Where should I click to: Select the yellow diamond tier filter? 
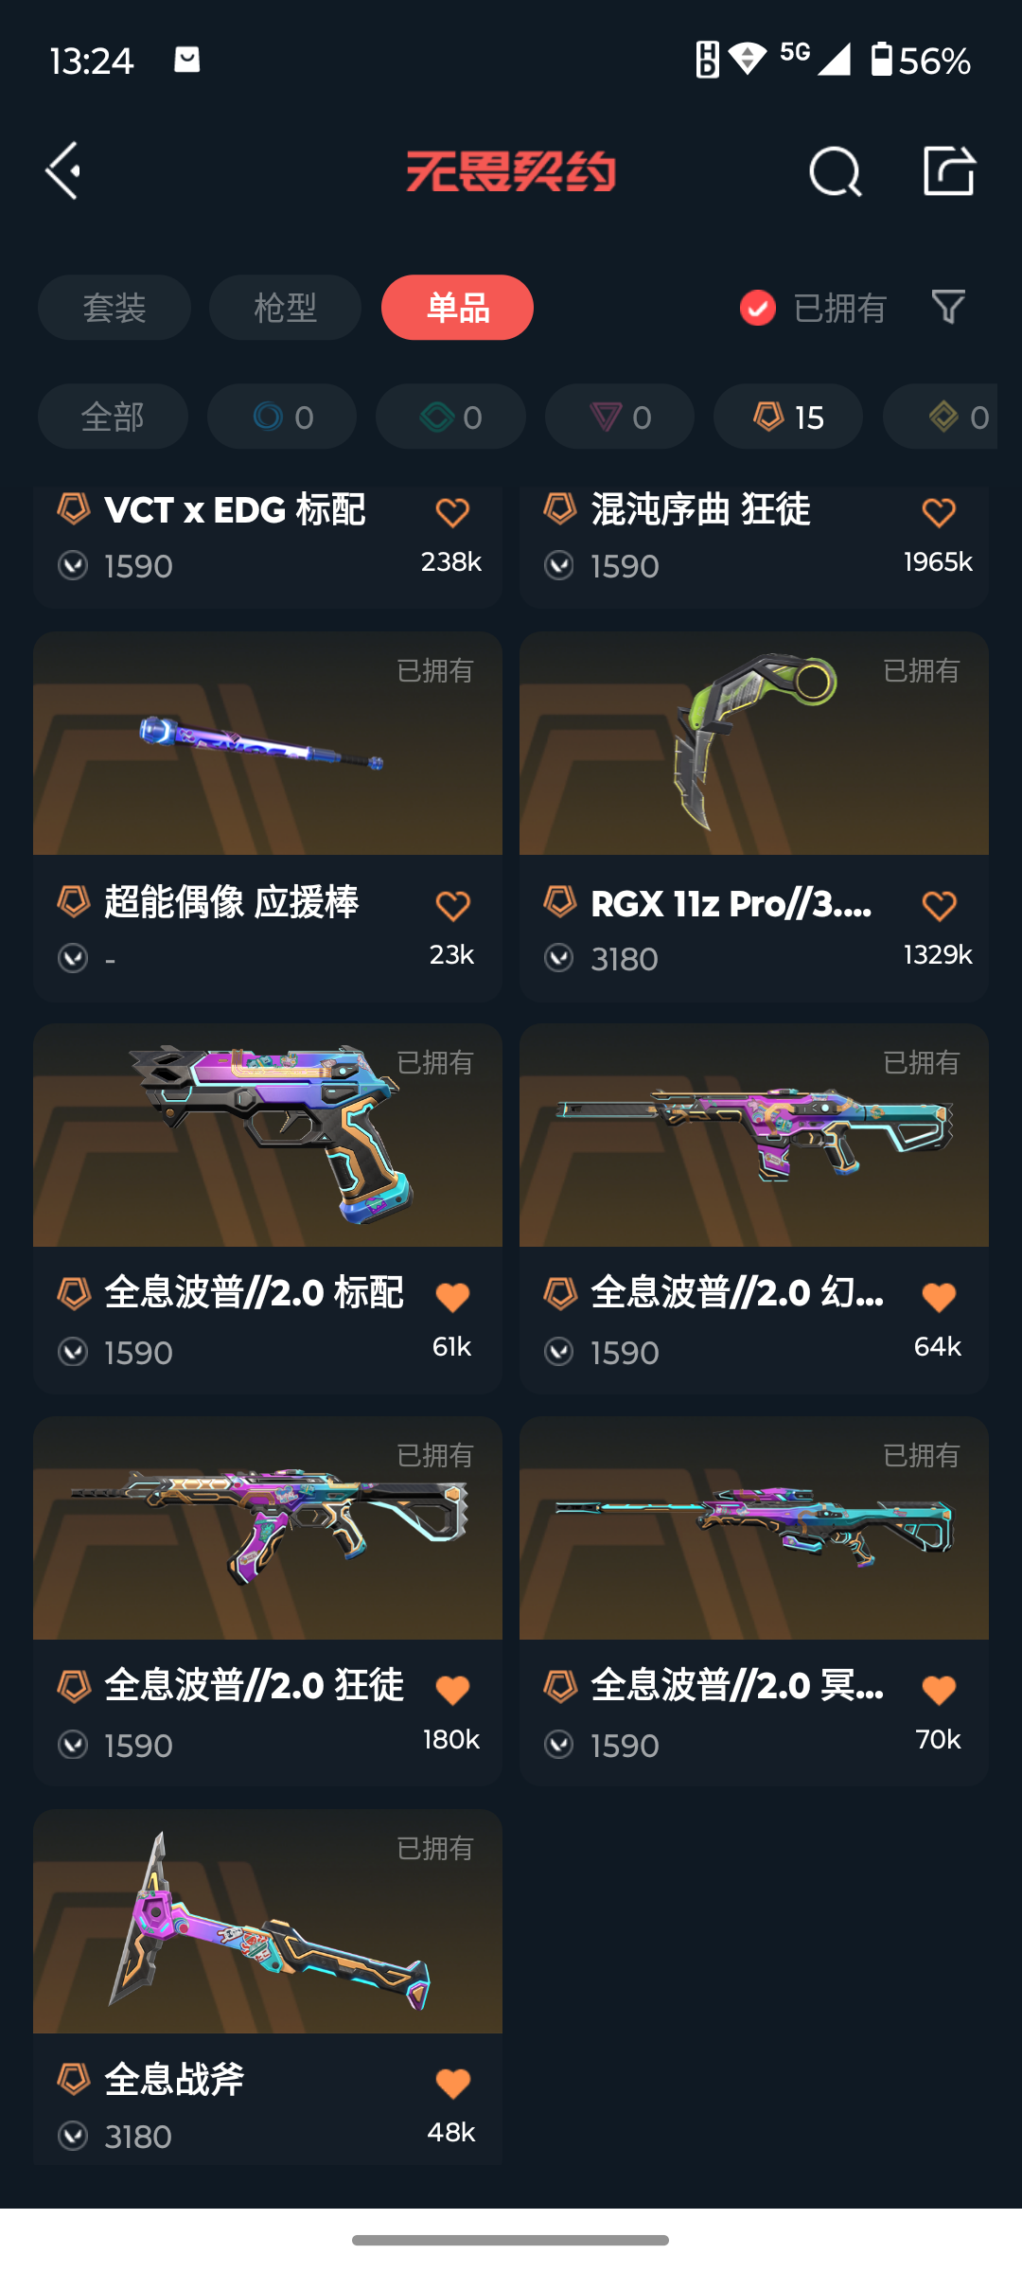coord(941,417)
